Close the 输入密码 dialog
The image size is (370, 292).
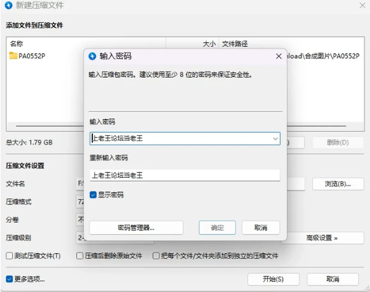[279, 56]
